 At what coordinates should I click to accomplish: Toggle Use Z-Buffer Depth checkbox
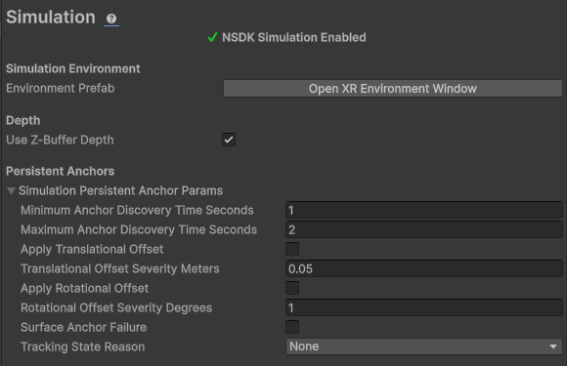point(229,140)
